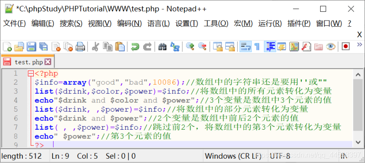This screenshot has width=365, height=163.
Task: Cut selection with scissors icon
Action: [x=95, y=47]
